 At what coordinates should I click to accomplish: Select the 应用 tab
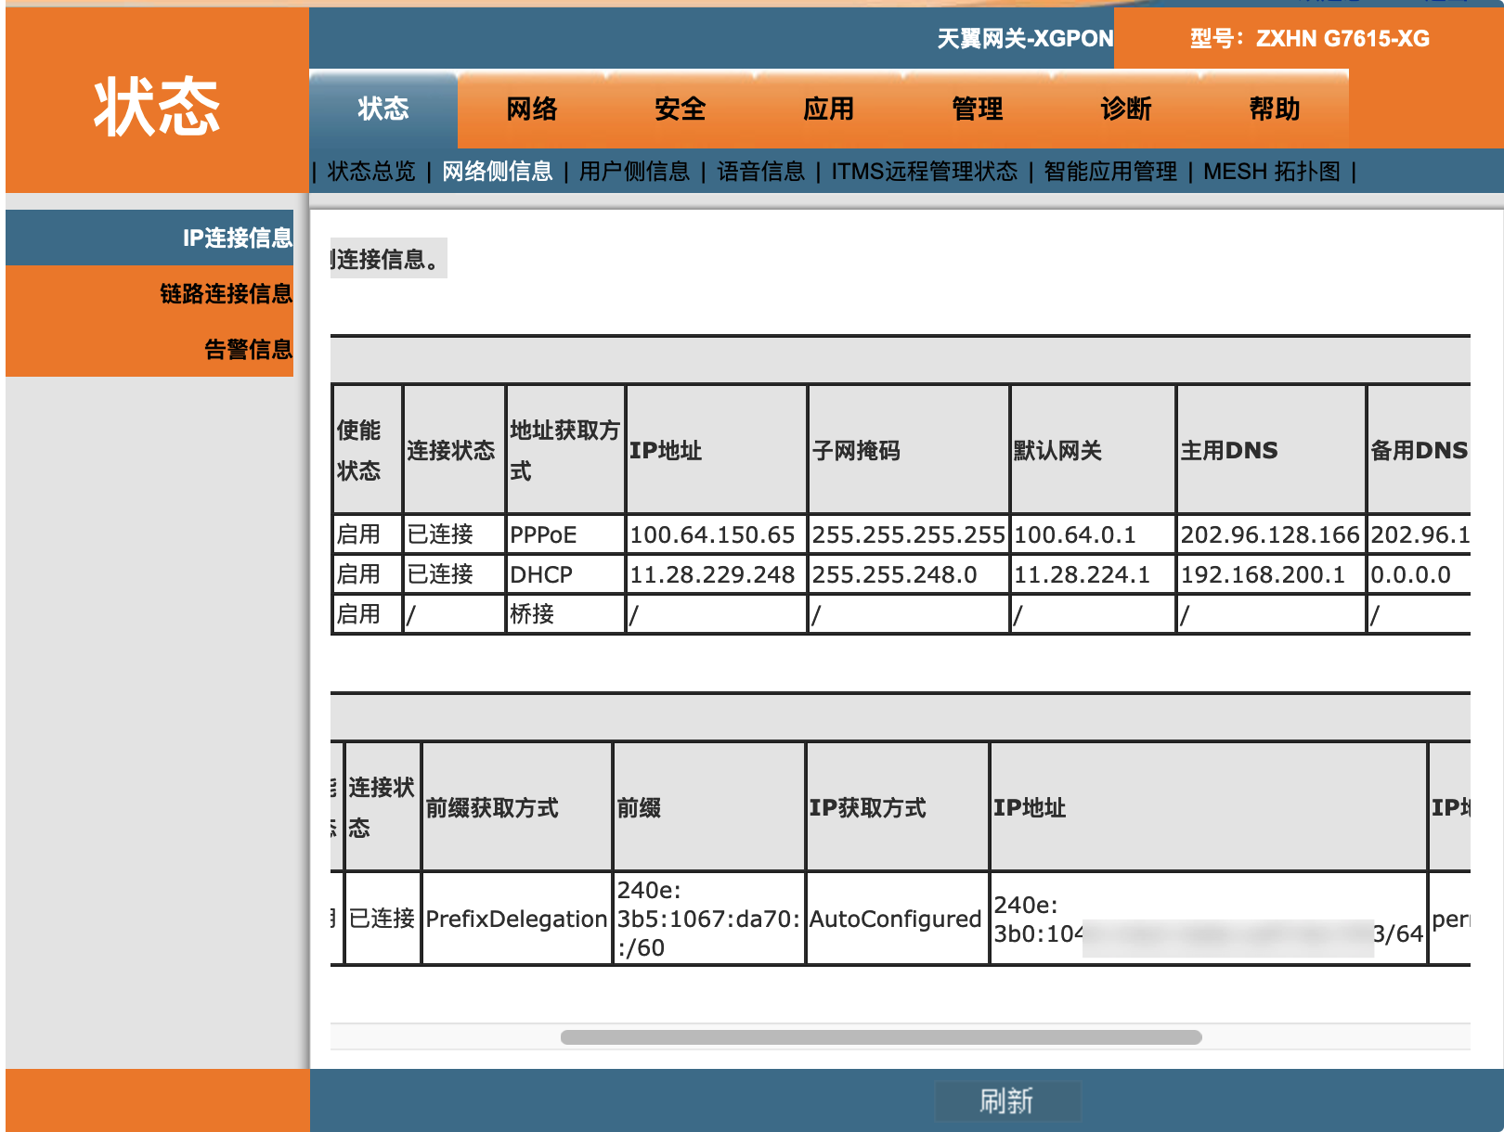pos(829,109)
